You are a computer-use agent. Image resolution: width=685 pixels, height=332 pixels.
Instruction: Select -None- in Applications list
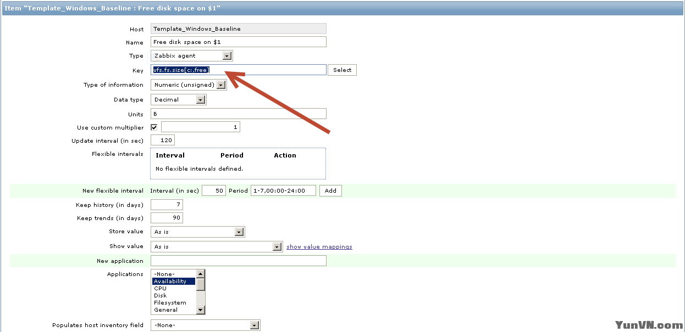pos(174,274)
